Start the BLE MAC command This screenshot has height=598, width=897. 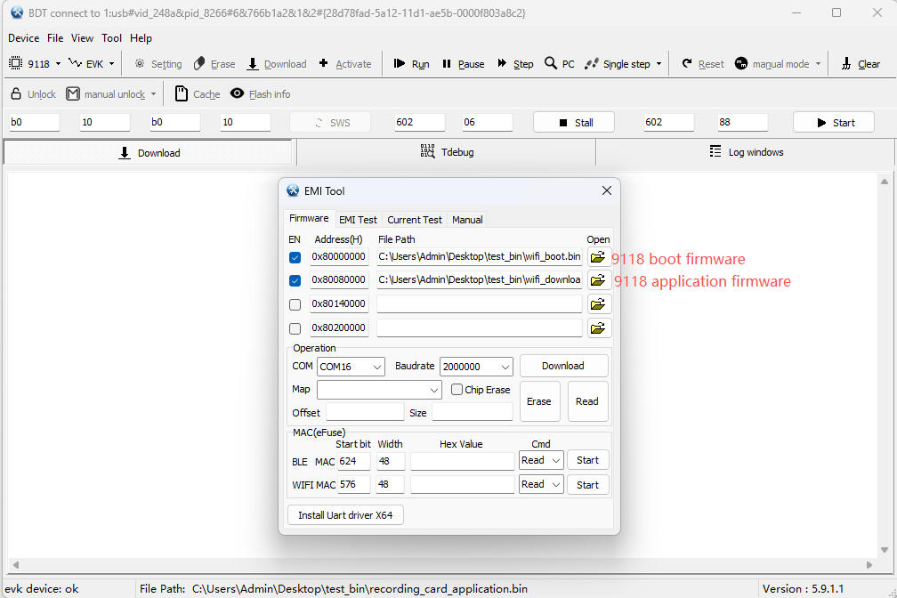[x=588, y=461]
